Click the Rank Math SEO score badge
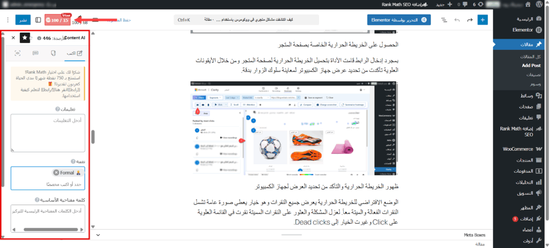The image size is (550, 248). [x=57, y=20]
